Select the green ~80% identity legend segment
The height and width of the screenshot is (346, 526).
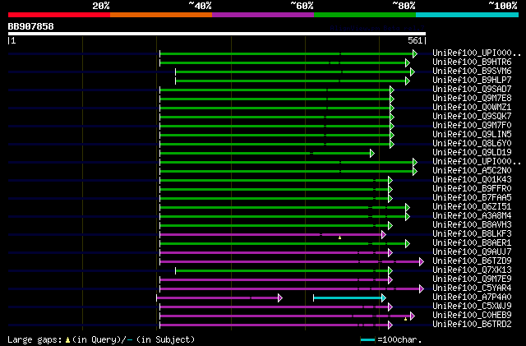365,15
